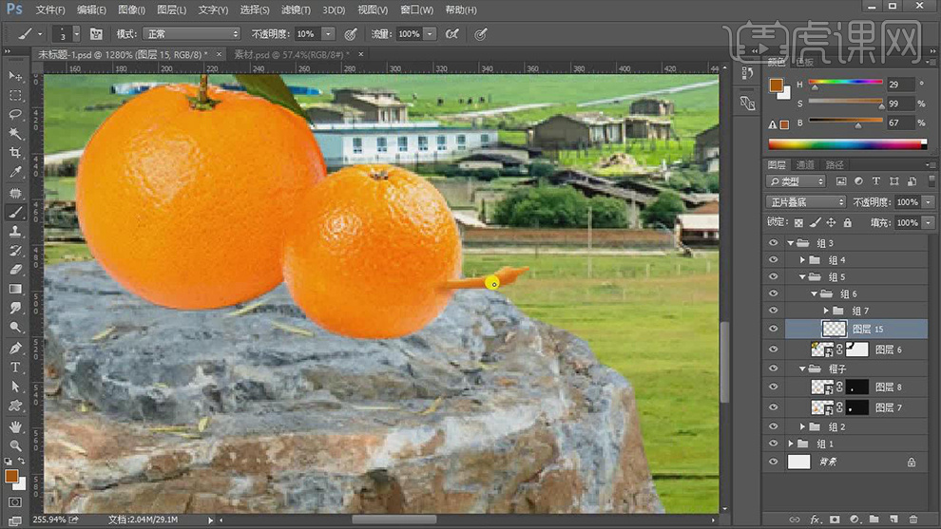Select the Clone Stamp tool
Screen dimensions: 941x529
pos(15,231)
